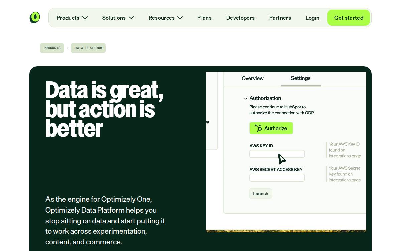Select the Data Platform breadcrumb

[x=88, y=48]
